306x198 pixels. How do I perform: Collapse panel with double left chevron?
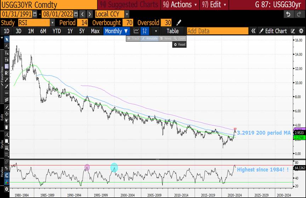click(x=253, y=31)
